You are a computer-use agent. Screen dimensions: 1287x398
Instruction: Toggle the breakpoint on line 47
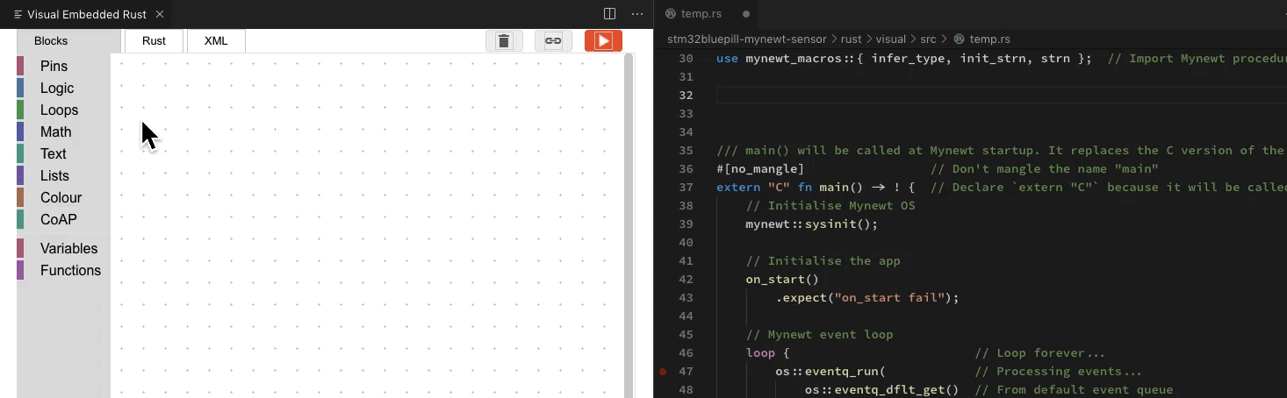coord(663,372)
